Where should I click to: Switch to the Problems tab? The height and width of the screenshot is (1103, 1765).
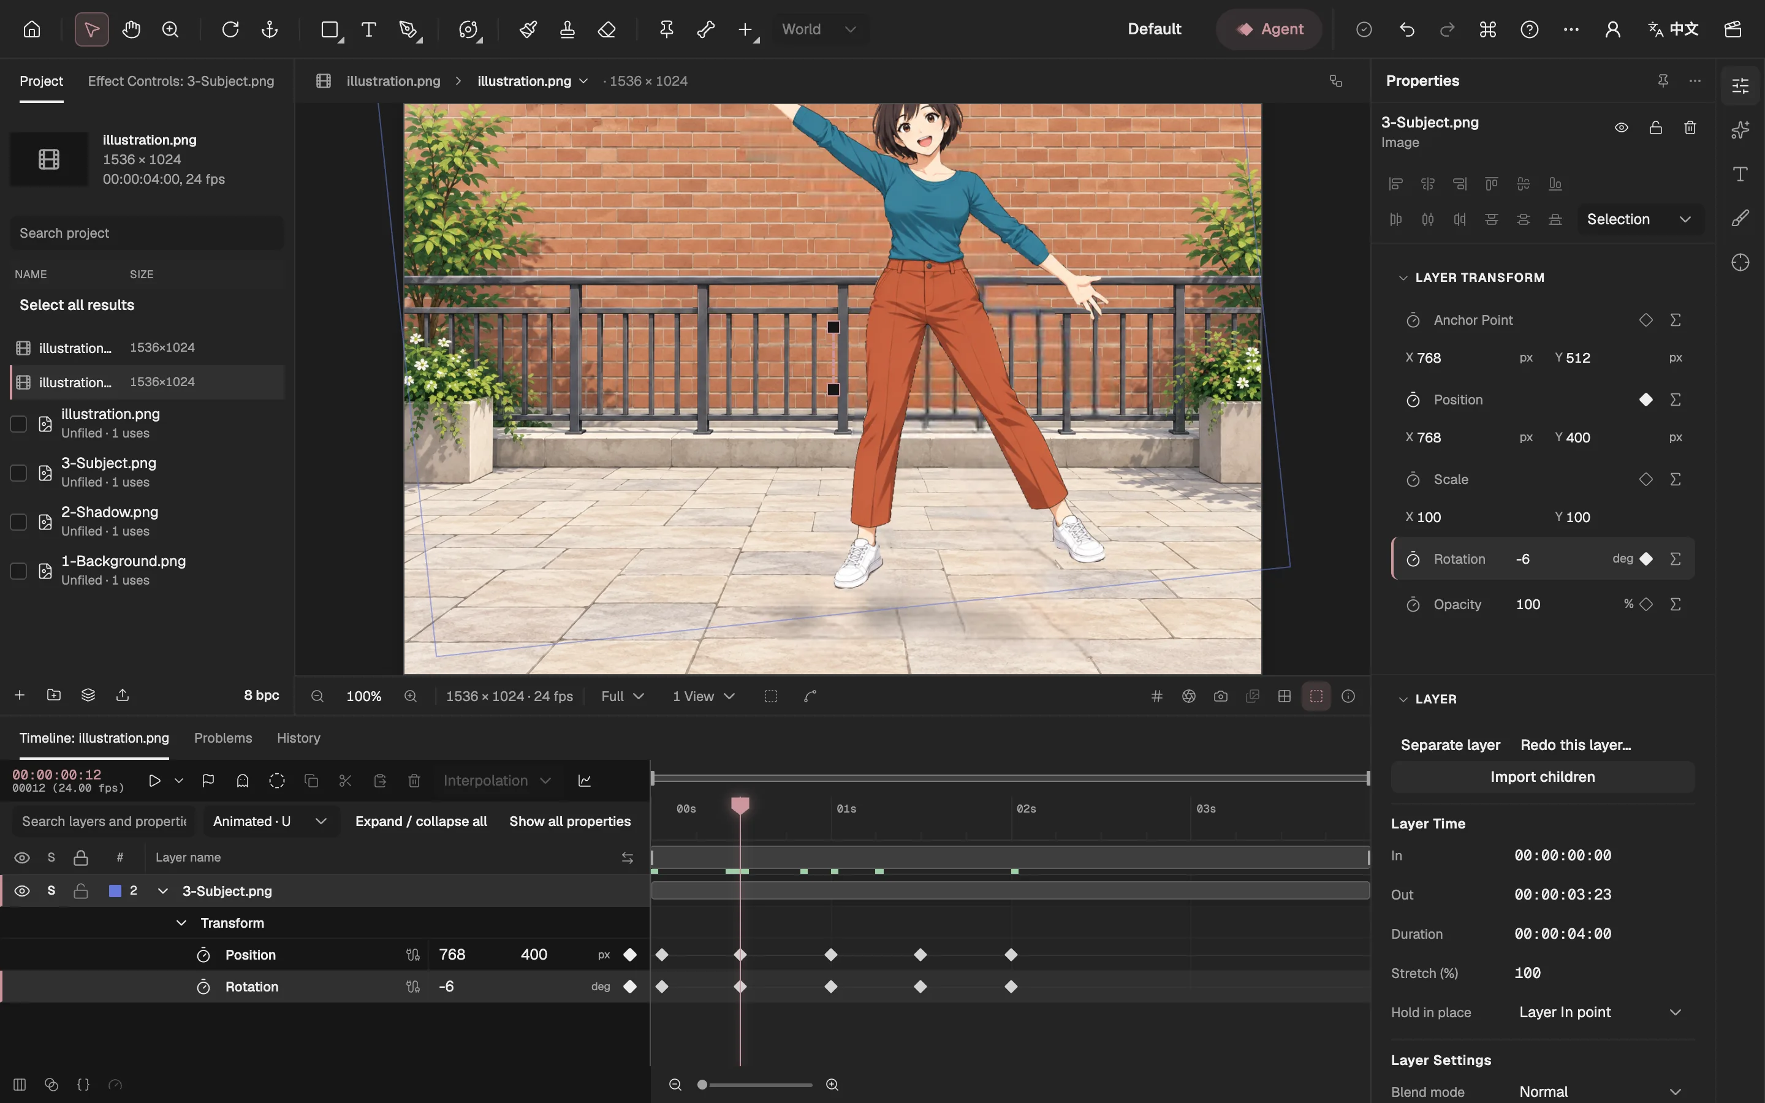[223, 738]
